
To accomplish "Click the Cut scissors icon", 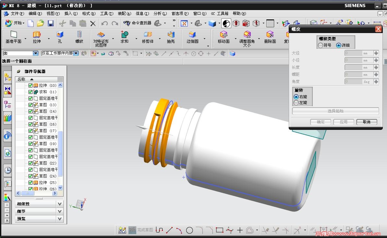I will [x=62, y=23].
